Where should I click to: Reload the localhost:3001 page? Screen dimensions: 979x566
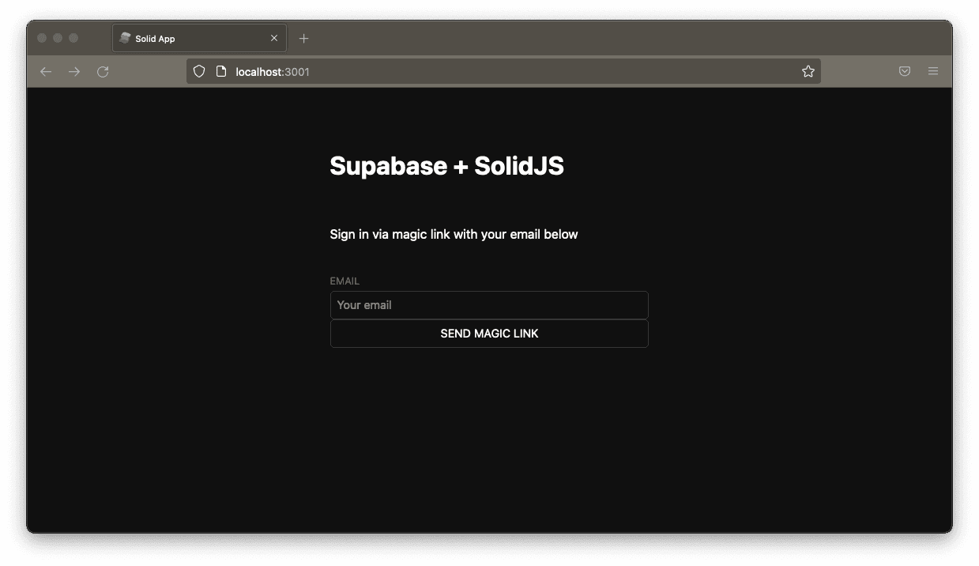(x=102, y=71)
